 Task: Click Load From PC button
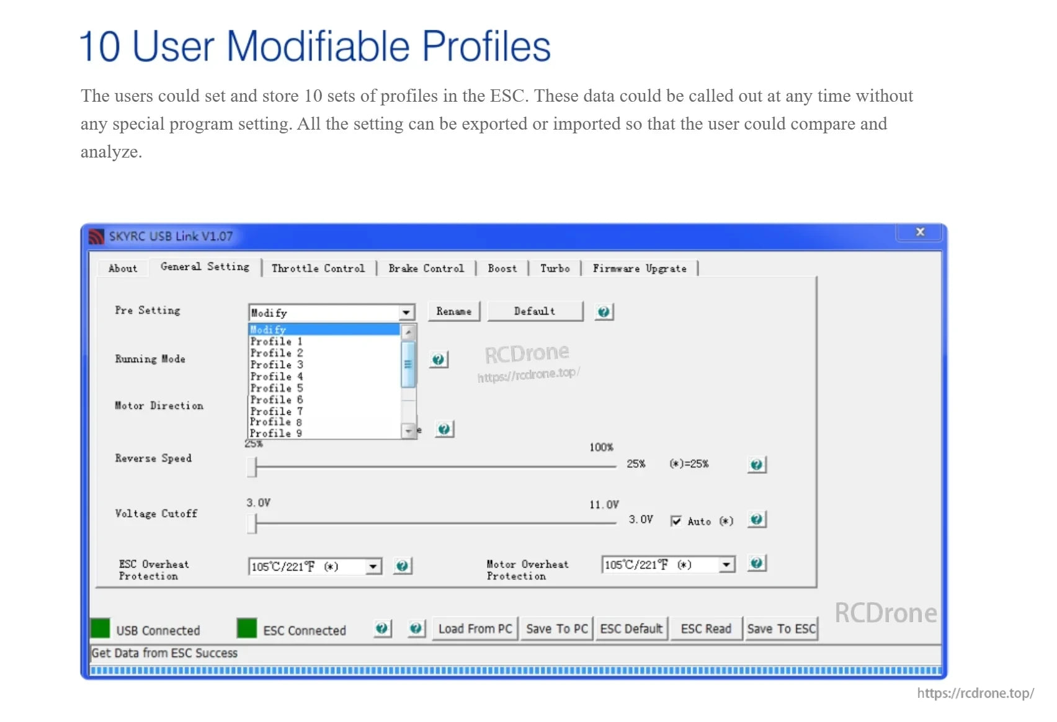475,629
